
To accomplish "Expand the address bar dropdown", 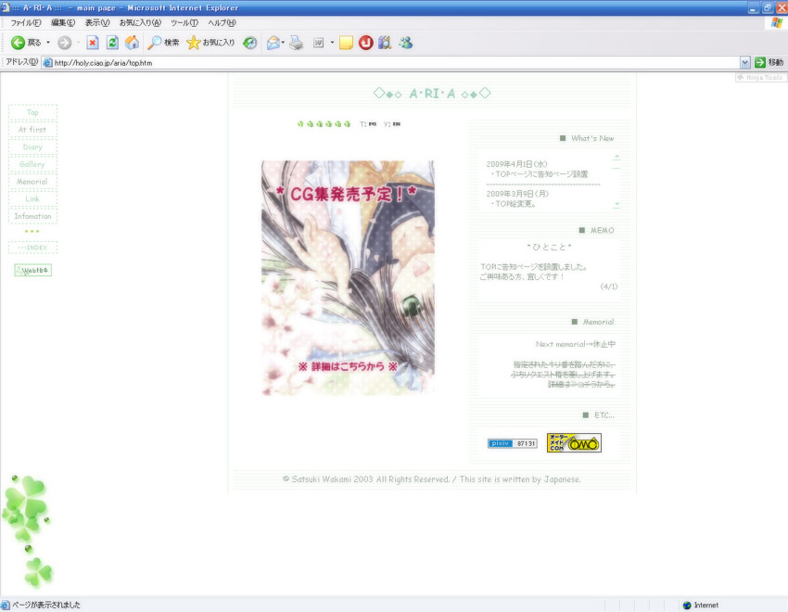I will pyautogui.click(x=744, y=62).
